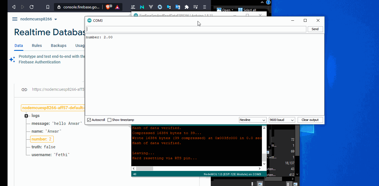This screenshot has width=379, height=186.
Task: Open the Newline line-ending dropdown
Action: click(253, 120)
